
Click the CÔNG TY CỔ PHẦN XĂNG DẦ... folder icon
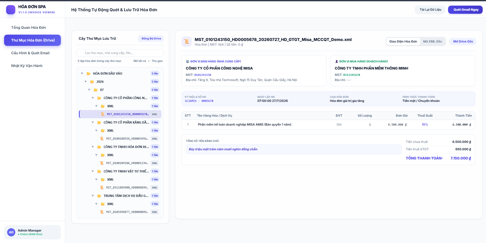pos(99,123)
